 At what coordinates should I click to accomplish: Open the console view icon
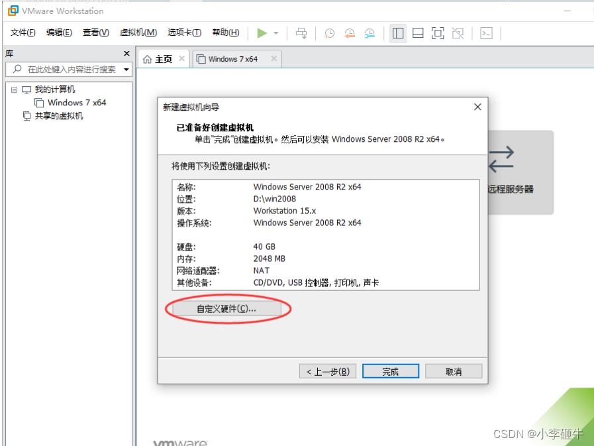click(486, 33)
